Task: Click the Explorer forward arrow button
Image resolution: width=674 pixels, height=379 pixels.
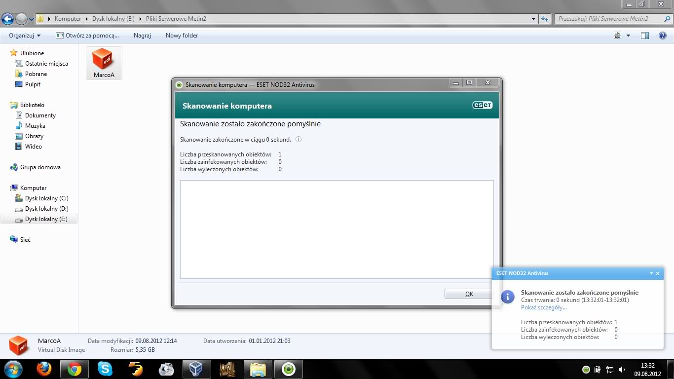Action: point(21,19)
